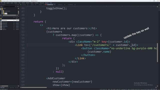
Task: Select Customers.js in the file list
Action: pyautogui.click(x=4, y=22)
